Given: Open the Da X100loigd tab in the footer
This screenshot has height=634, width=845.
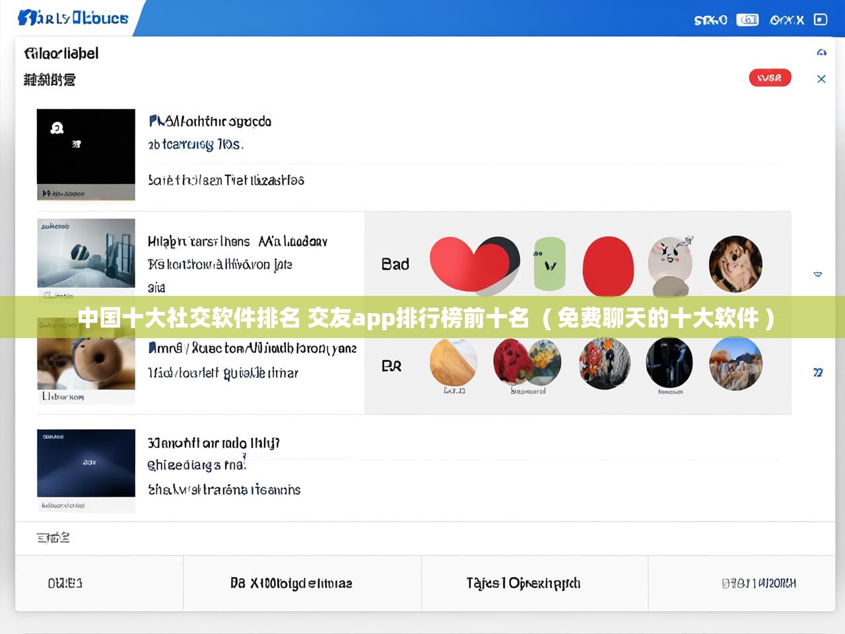Looking at the screenshot, I should tap(300, 583).
